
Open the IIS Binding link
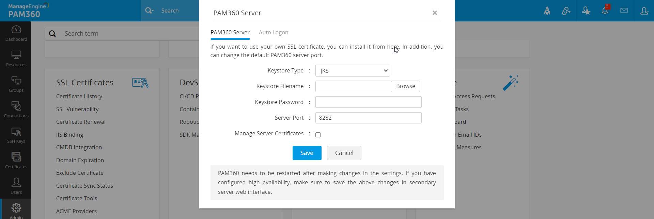(69, 135)
